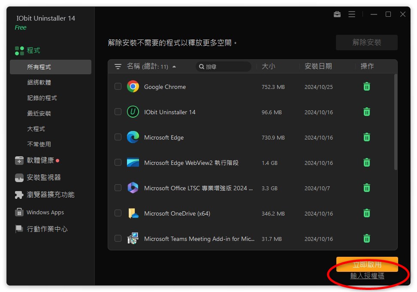Image resolution: width=417 pixels, height=292 pixels.
Task: Click the 752.3 MB size value
Action: pos(273,87)
